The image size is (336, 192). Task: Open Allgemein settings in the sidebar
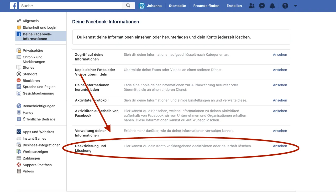pyautogui.click(x=31, y=21)
